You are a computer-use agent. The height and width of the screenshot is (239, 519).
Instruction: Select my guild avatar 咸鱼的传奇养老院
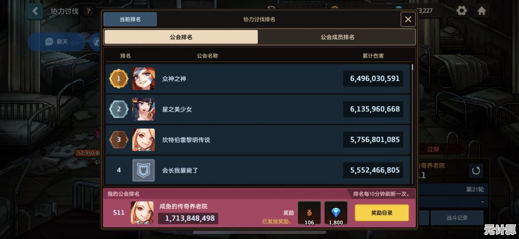point(142,213)
